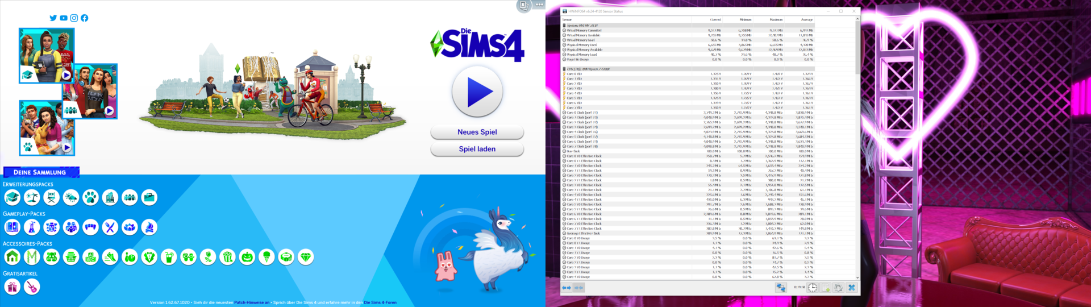Close HWiNFO sensors with blue X button
This screenshot has height=307, width=1091.
point(851,288)
